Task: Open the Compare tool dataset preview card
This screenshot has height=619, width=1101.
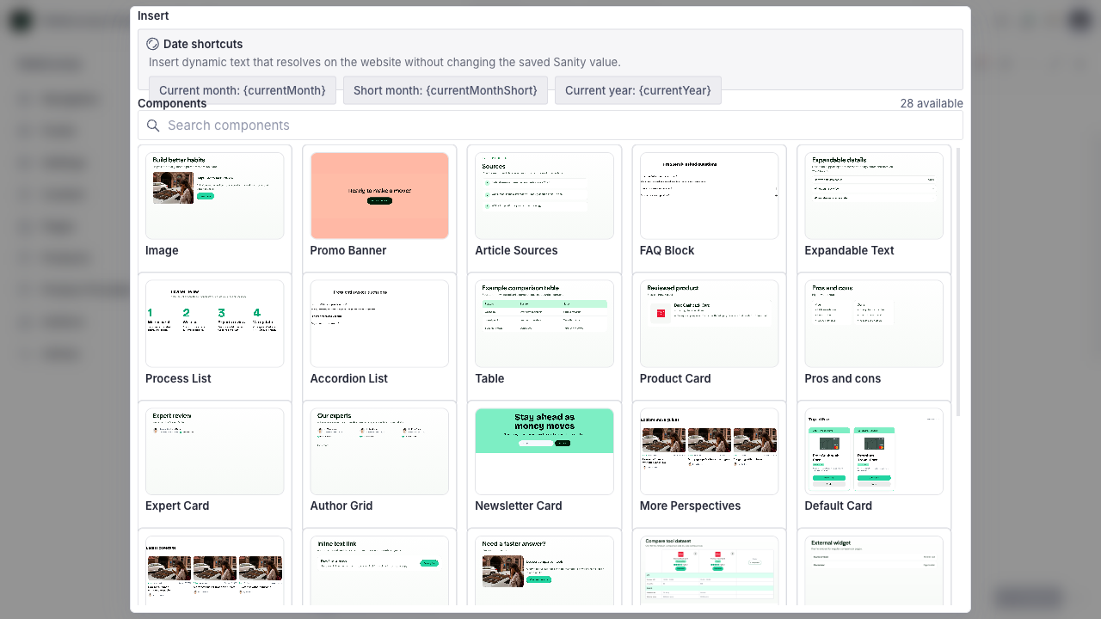Action: [709, 567]
